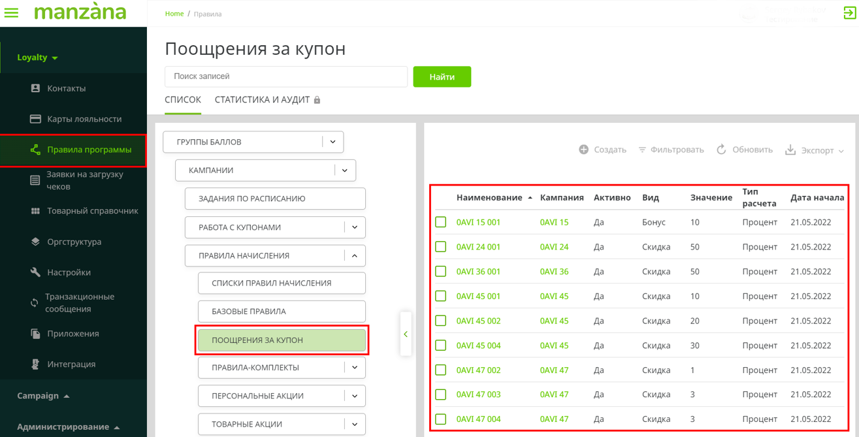This screenshot has width=859, height=437.
Task: Expand the ГРУППЫ БАЛЛОВ dropdown arrow
Action: click(332, 142)
